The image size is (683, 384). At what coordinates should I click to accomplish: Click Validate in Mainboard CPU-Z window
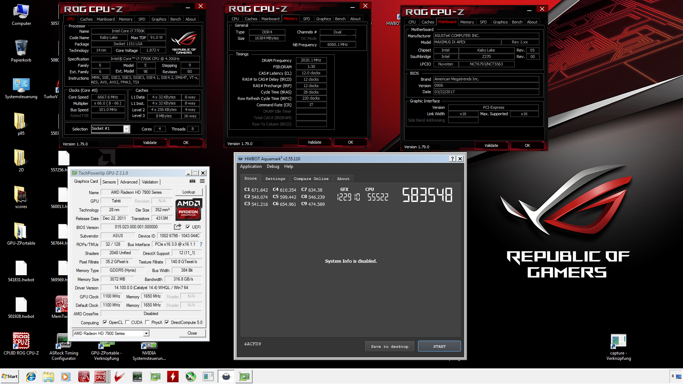coord(491,145)
